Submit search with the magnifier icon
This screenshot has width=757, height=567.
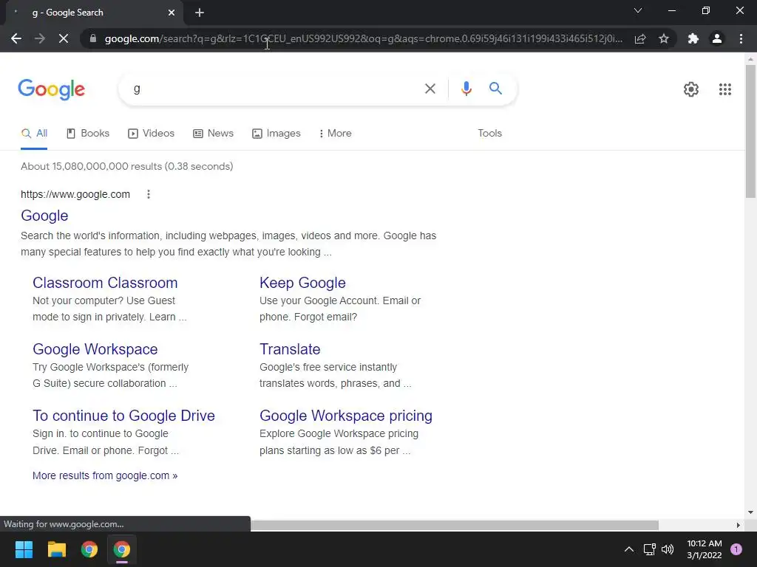click(x=495, y=89)
